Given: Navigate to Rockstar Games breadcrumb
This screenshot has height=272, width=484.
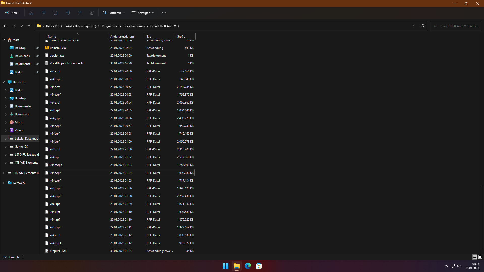Looking at the screenshot, I should point(134,26).
